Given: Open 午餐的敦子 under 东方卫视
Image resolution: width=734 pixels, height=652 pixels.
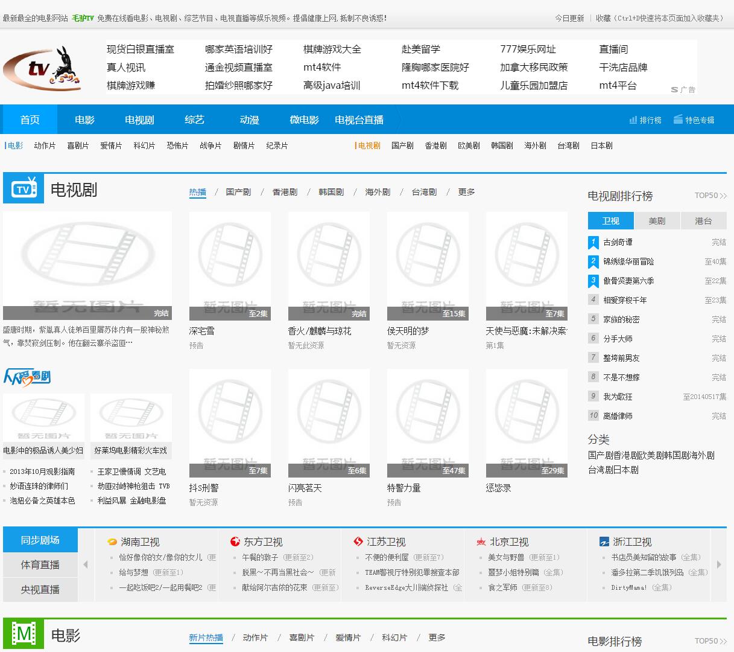Looking at the screenshot, I should 260,557.
